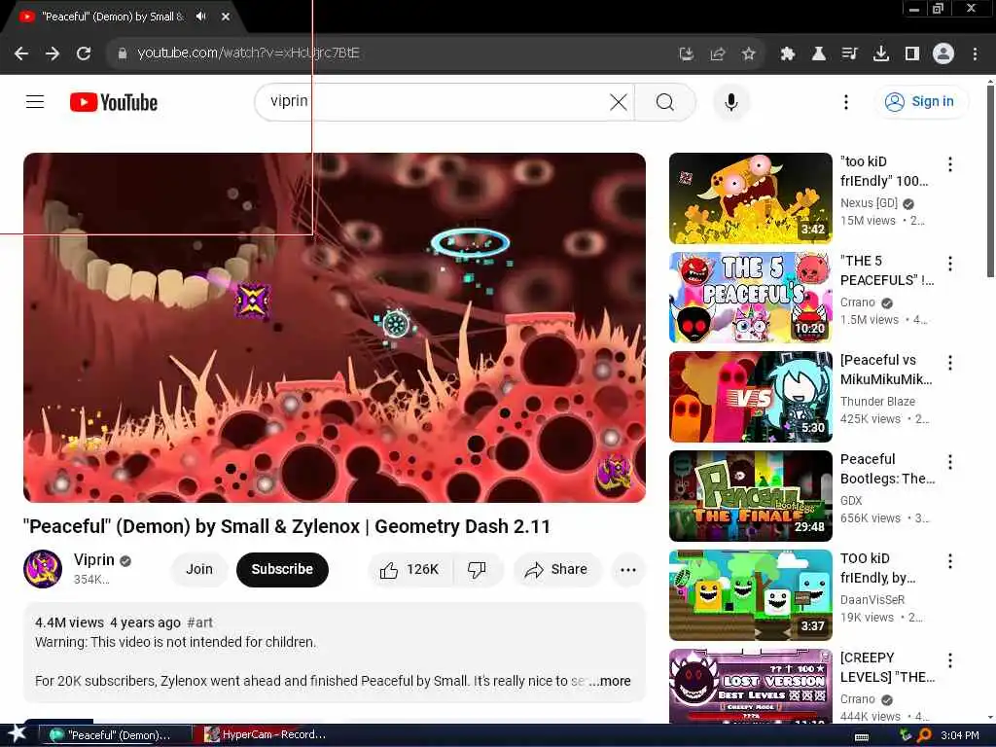The height and width of the screenshot is (747, 996).
Task: Click the Join button
Action: tap(198, 569)
